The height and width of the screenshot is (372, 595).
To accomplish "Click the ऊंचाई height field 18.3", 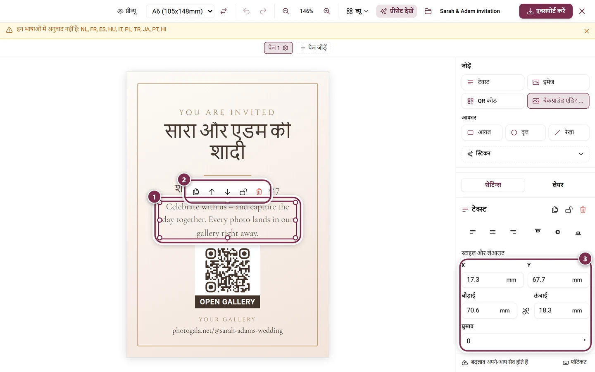I will (562, 310).
